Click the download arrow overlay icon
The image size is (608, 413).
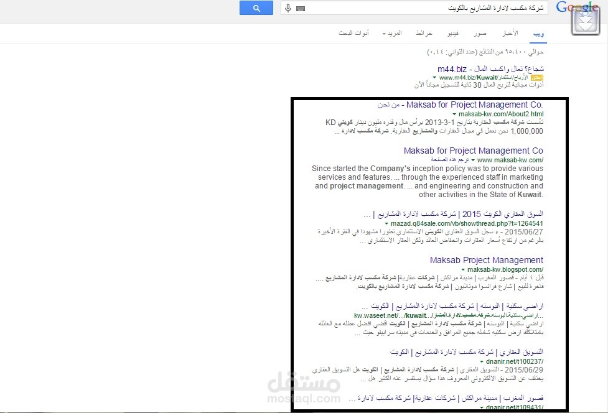(x=586, y=21)
